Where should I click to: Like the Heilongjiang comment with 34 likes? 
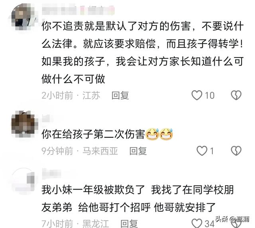(197, 223)
